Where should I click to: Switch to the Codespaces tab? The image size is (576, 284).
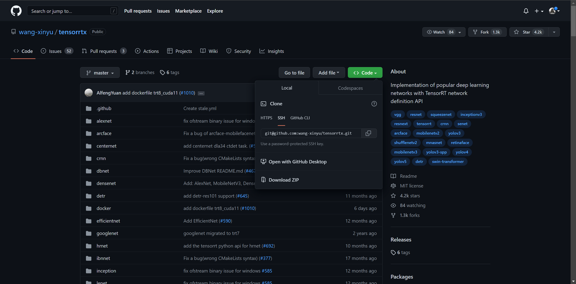point(350,88)
